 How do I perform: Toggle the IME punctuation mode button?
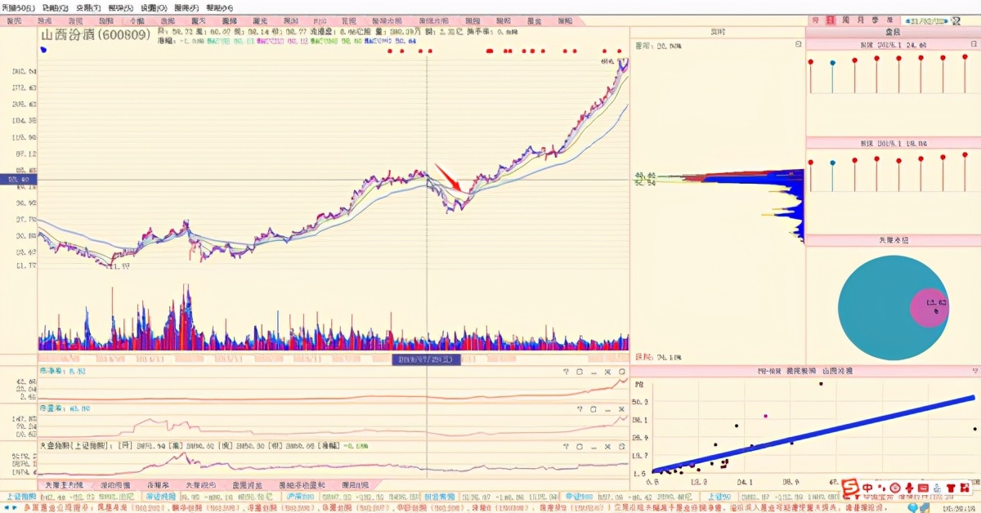click(883, 488)
